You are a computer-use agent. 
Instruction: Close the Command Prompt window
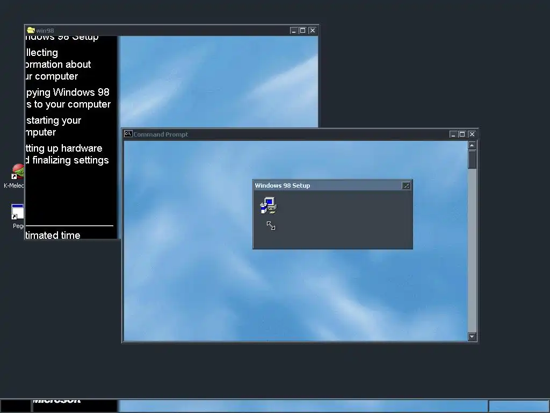(x=472, y=134)
